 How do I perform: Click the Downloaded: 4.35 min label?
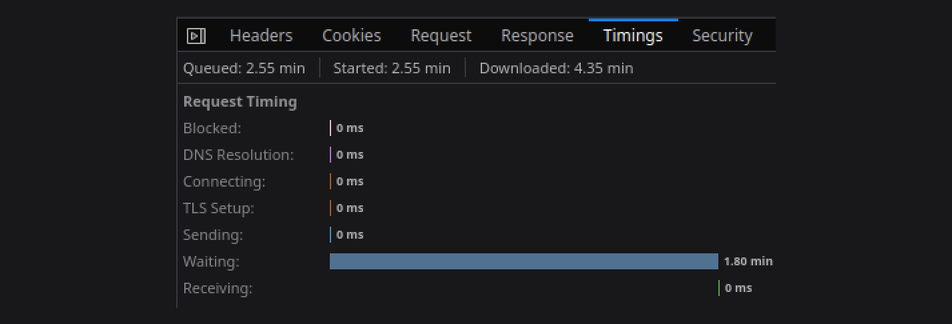tap(556, 68)
